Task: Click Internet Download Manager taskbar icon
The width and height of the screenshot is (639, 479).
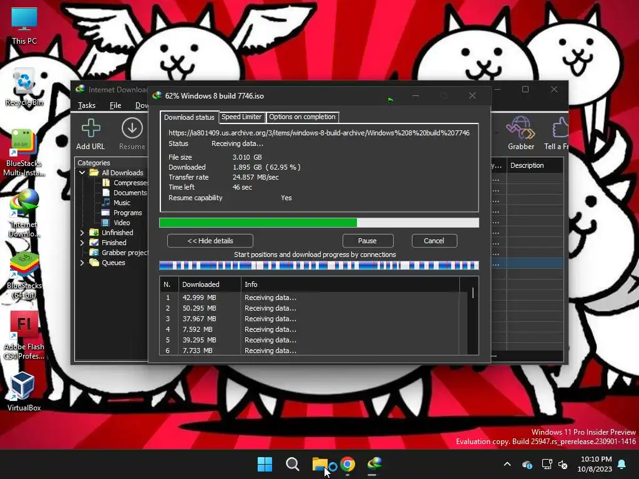Action: tap(374, 464)
